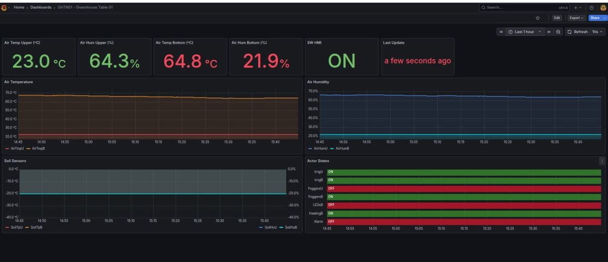
Task: Click the Air Humidity graph title
Action: (318, 82)
